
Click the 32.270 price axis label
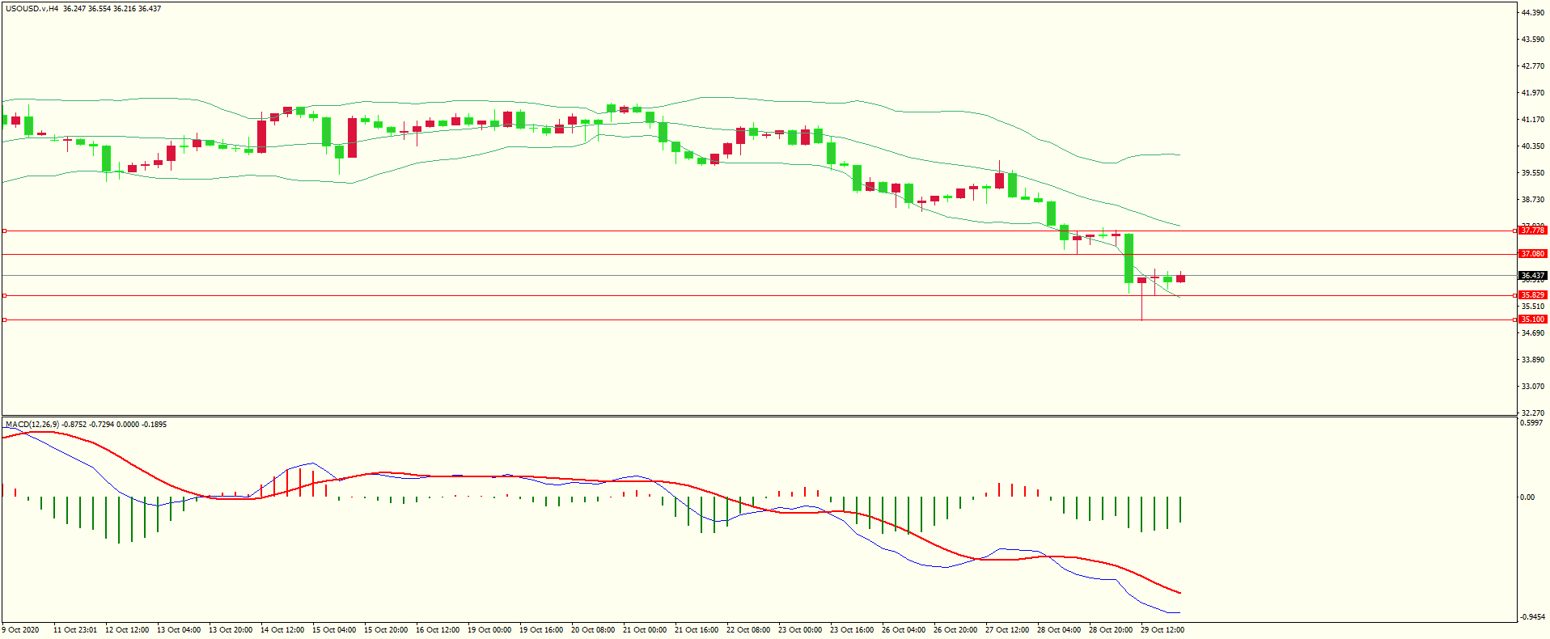tap(1533, 413)
